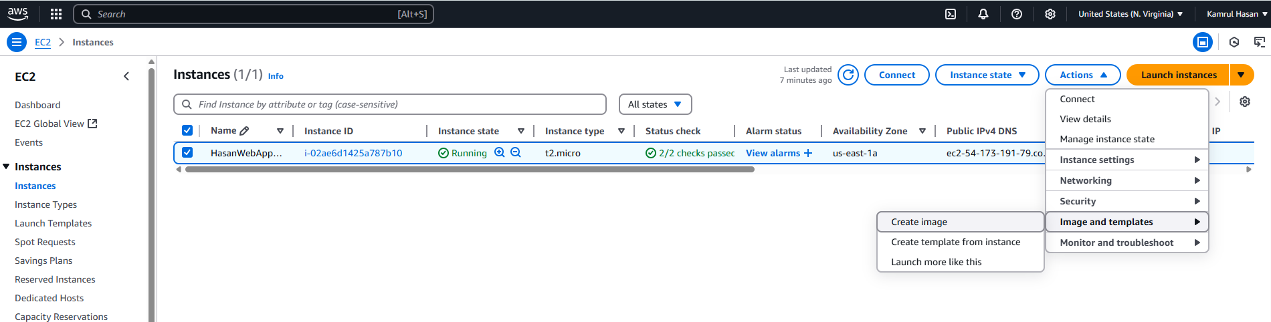Open the help question mark icon
This screenshot has height=322, width=1271.
point(1017,14)
